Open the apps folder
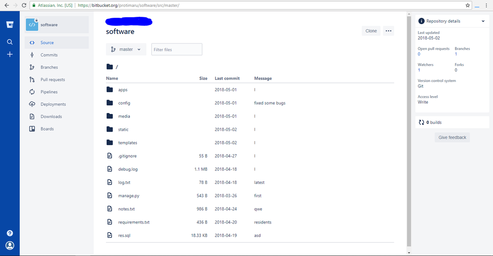This screenshot has height=256, width=493. point(123,90)
